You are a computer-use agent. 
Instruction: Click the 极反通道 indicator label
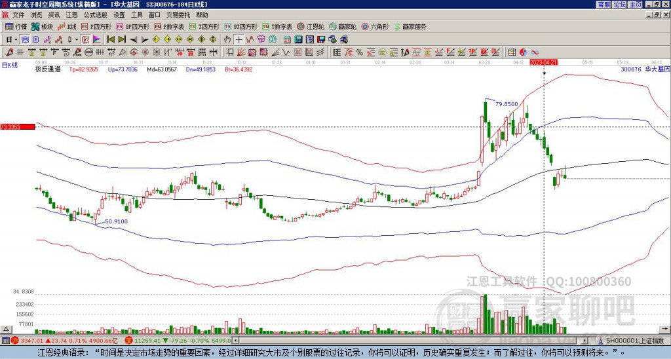[x=48, y=69]
